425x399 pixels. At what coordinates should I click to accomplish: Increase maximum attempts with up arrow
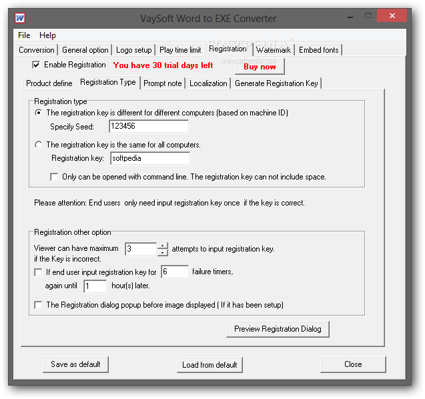(163, 246)
